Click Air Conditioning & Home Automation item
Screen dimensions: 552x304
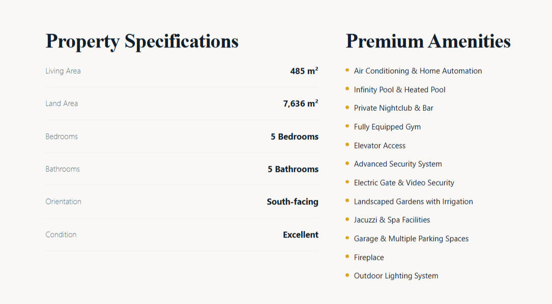(x=418, y=71)
